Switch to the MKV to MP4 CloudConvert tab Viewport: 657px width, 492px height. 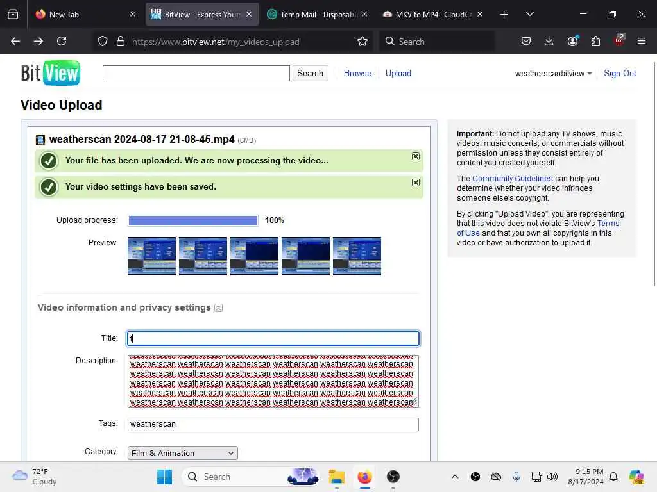point(434,15)
